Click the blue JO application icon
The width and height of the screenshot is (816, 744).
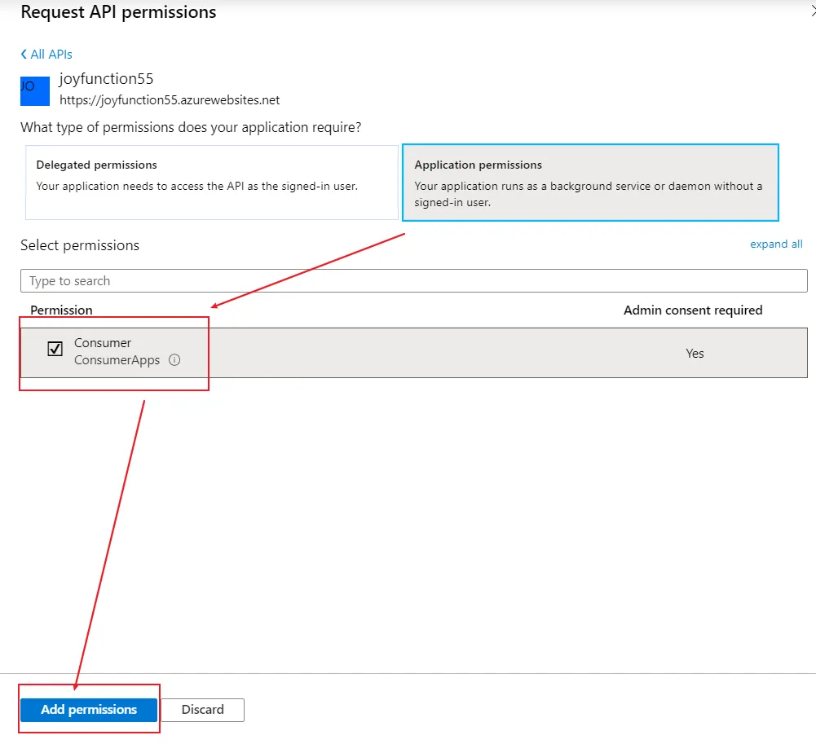(x=38, y=88)
